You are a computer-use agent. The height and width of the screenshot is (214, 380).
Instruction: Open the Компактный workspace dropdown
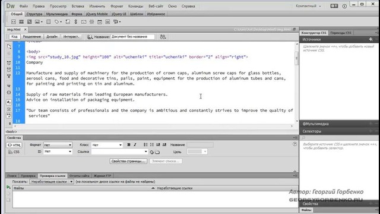click(308, 6)
